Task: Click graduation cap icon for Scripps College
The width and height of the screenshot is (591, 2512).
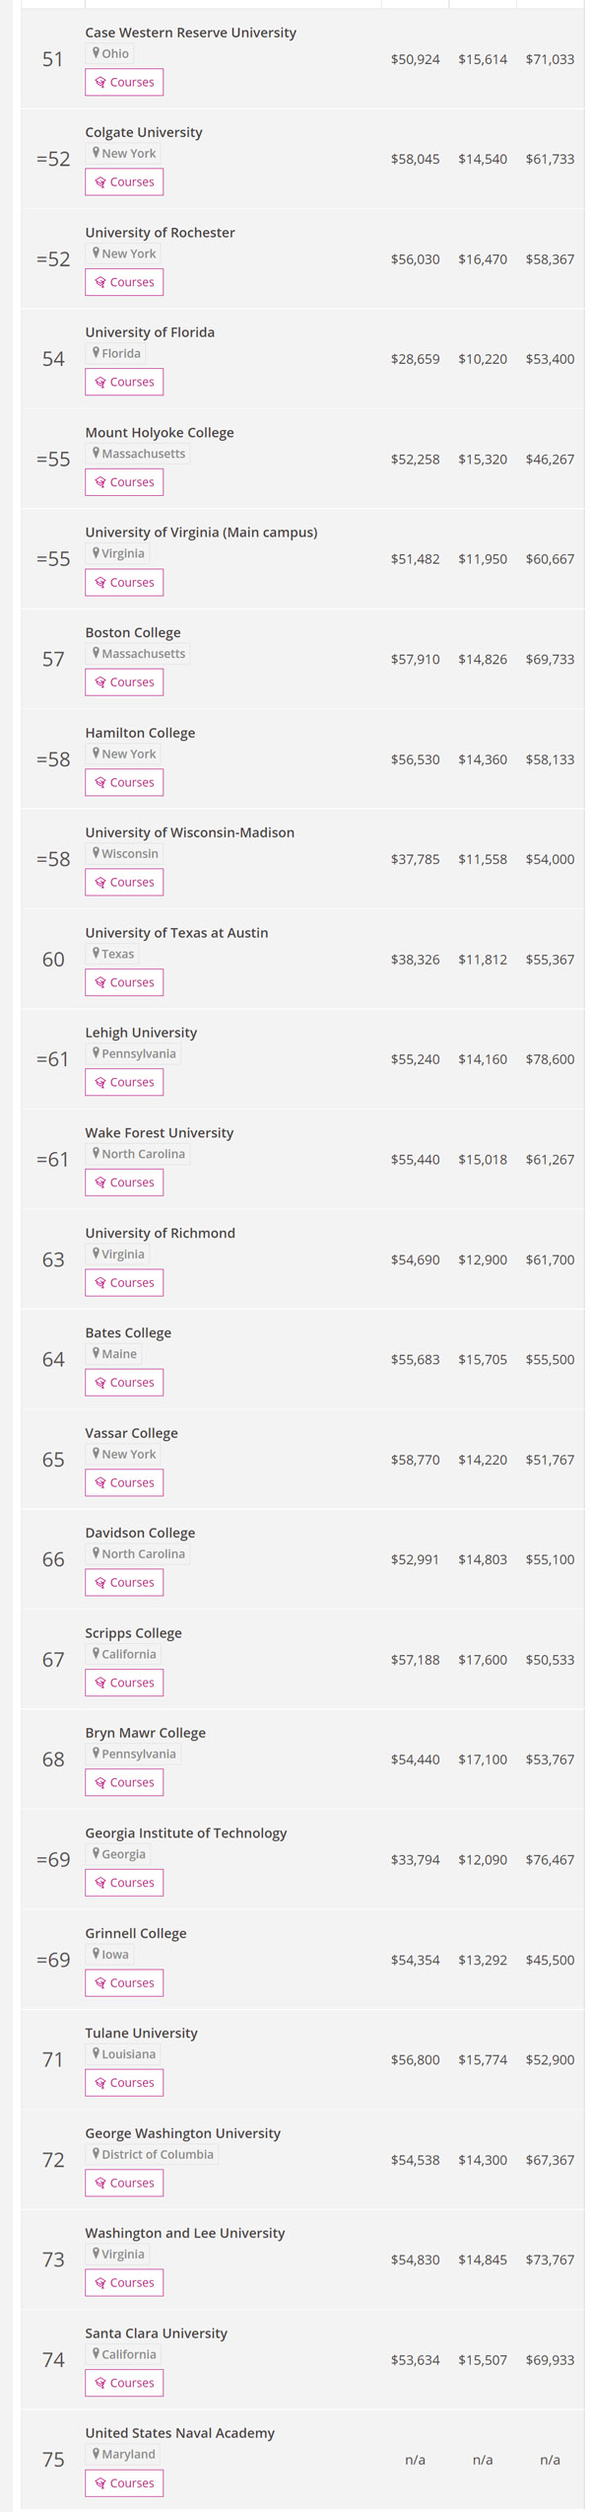Action: point(100,1683)
